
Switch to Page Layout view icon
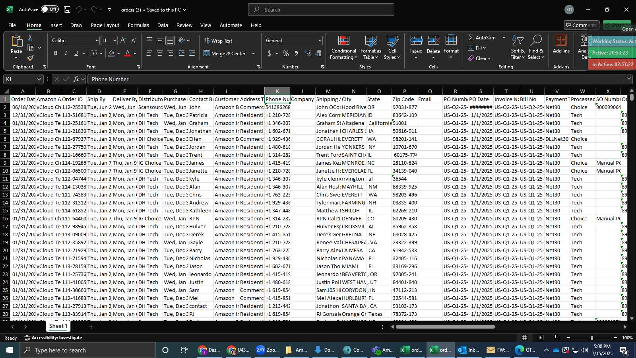541,338
